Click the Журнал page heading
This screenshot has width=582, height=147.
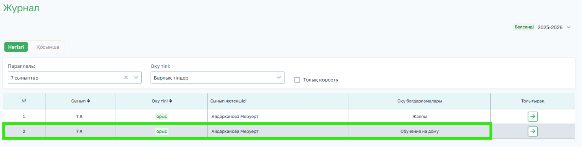(x=21, y=8)
